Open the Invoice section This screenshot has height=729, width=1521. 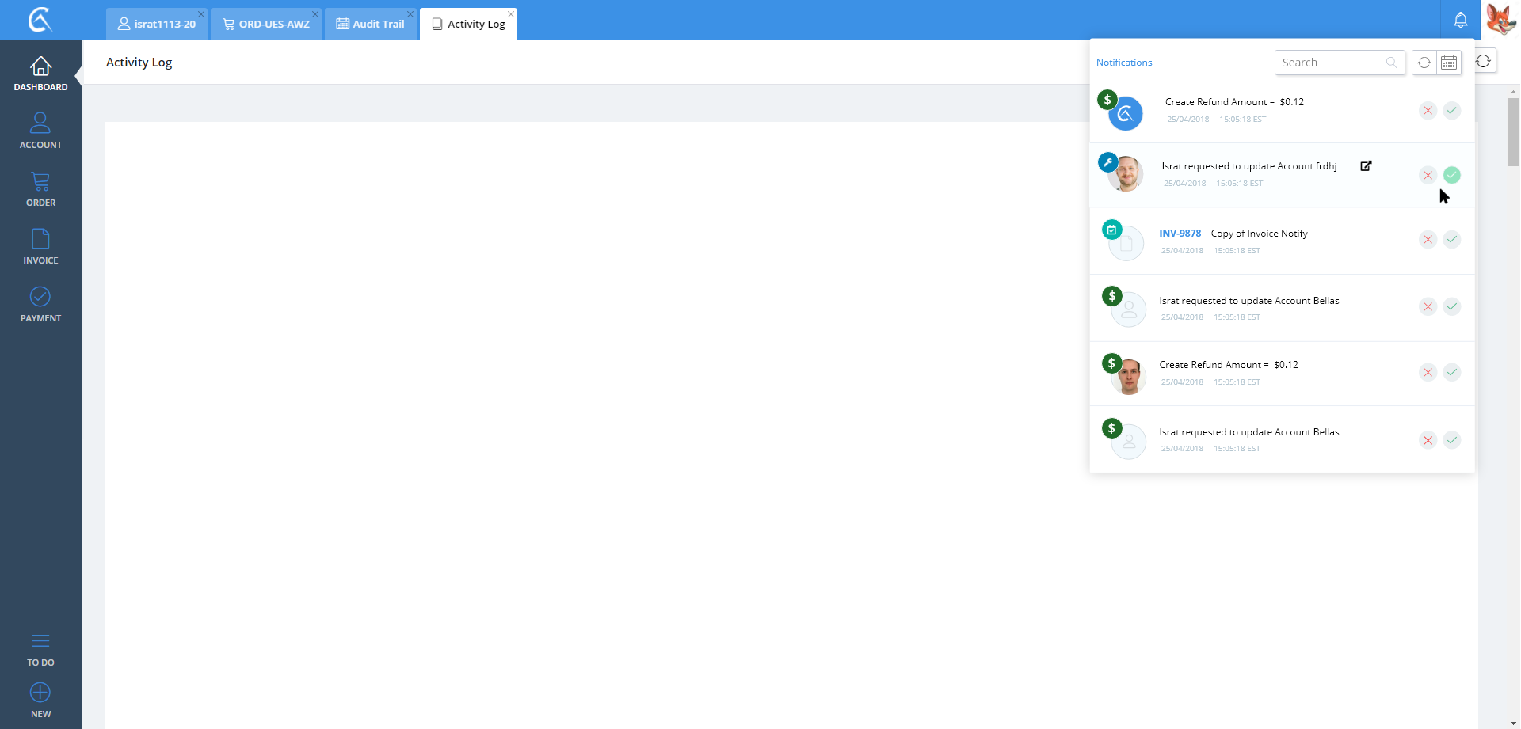click(40, 246)
